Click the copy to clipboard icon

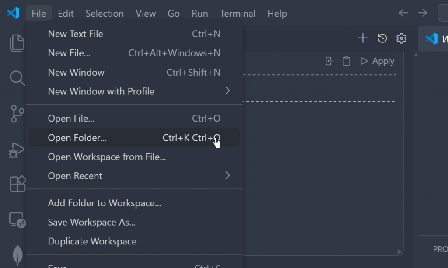pyautogui.click(x=346, y=61)
